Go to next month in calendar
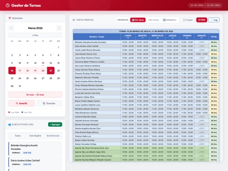Screen dimensions: 228x171 [x=59, y=28]
